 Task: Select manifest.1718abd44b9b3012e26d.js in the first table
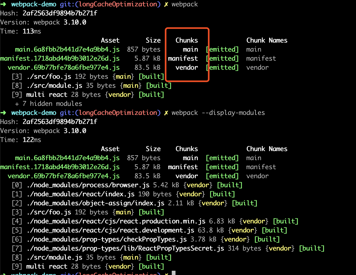point(60,59)
